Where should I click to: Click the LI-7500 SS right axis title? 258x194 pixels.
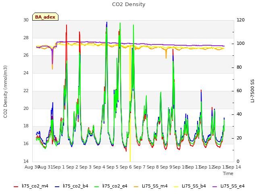[252, 91]
